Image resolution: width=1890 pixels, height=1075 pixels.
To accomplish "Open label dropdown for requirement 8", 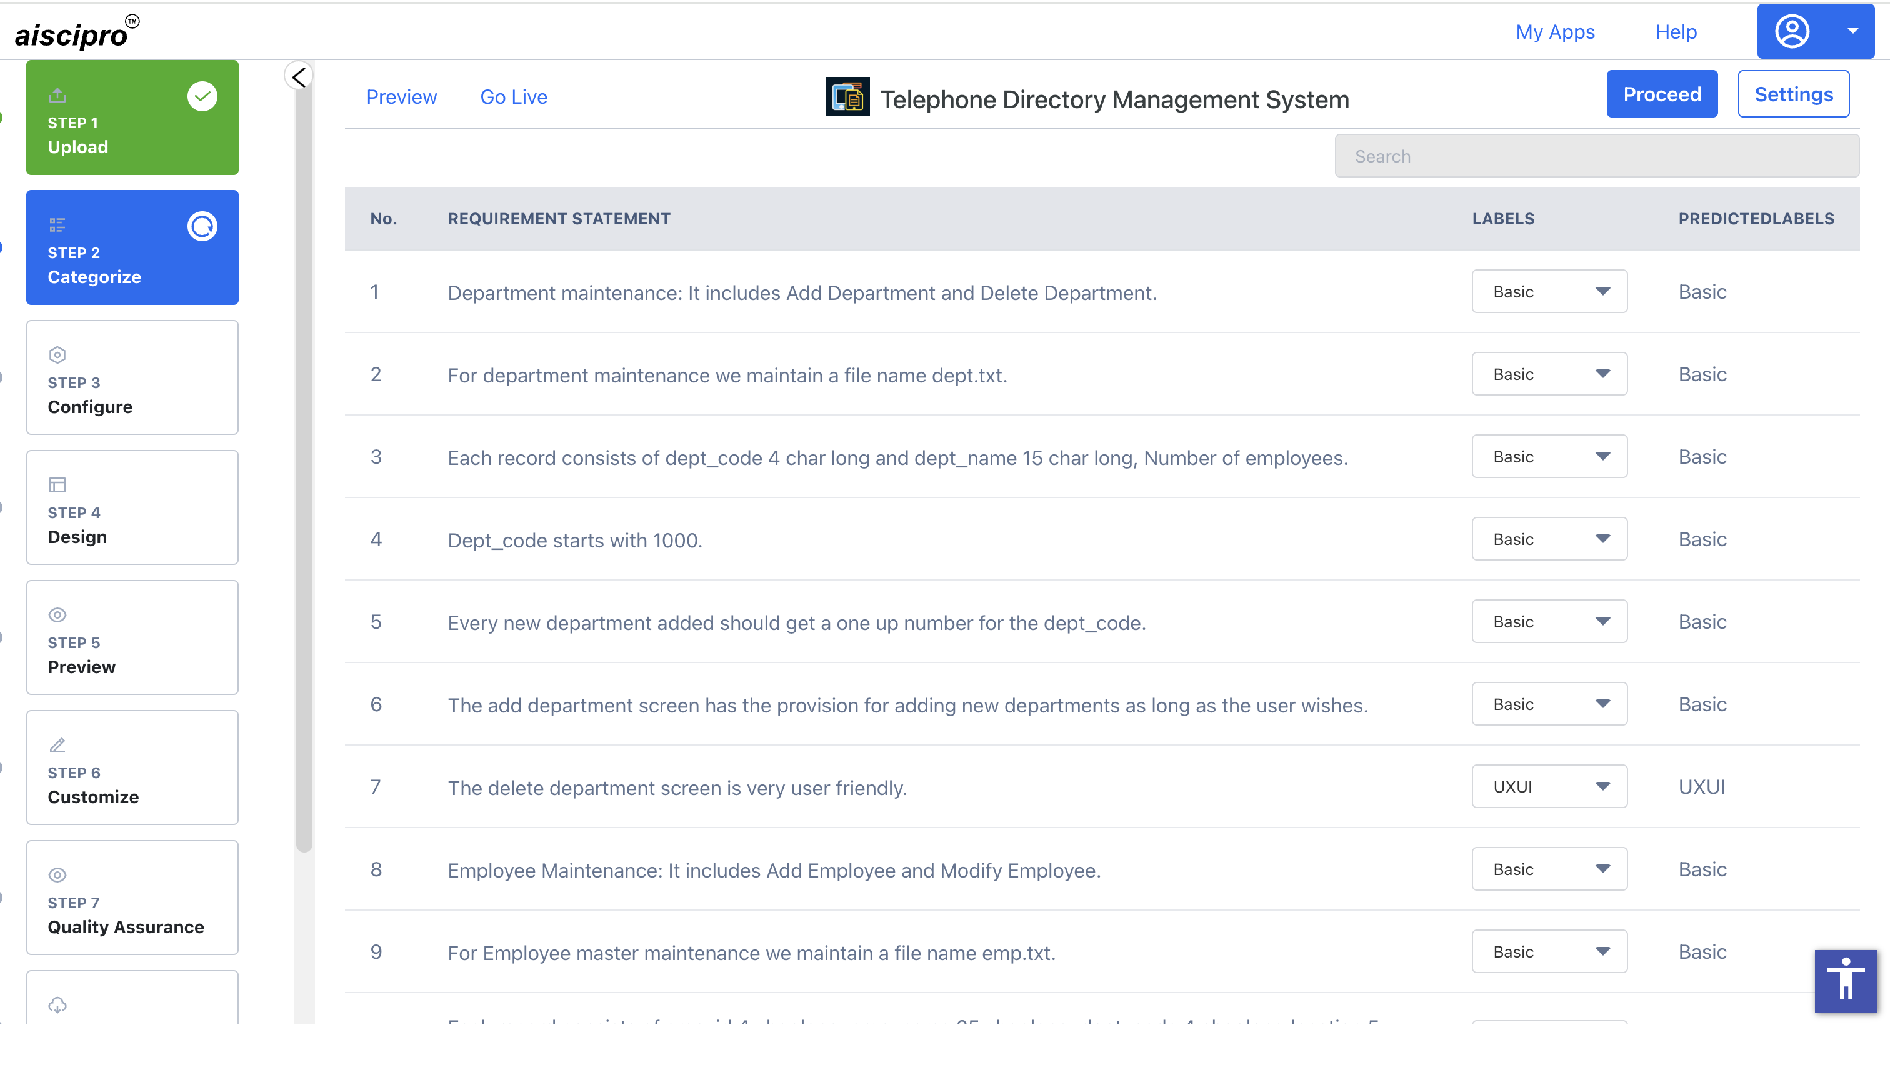I will coord(1549,869).
